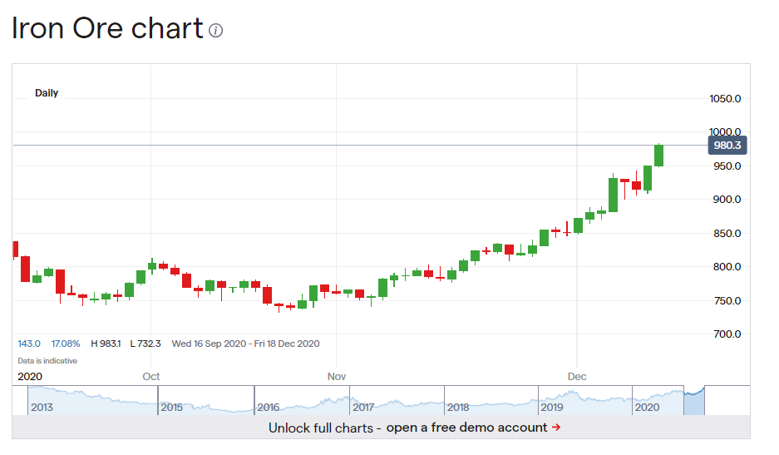Click the 900.0 price axis label
The image size is (779, 455).
coord(727,200)
